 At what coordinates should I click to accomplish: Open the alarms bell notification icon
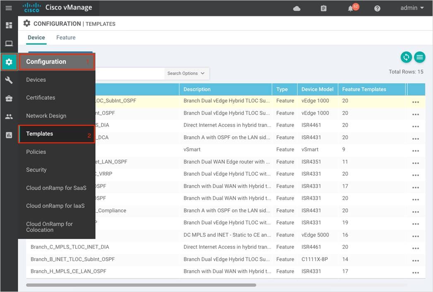(351, 9)
